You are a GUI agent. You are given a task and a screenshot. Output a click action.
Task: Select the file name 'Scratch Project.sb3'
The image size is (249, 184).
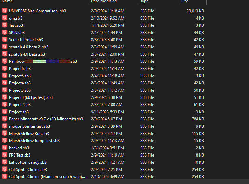pyautogui.click(x=26, y=40)
